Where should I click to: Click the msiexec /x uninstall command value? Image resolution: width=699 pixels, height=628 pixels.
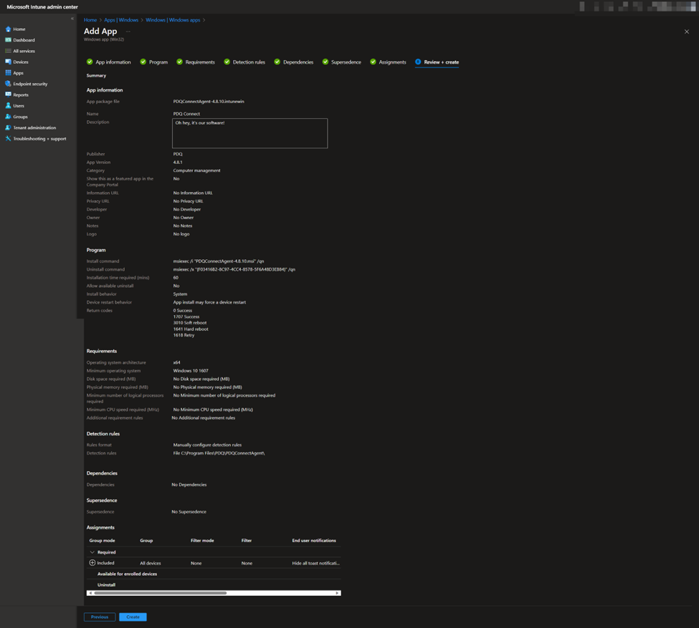coord(234,269)
